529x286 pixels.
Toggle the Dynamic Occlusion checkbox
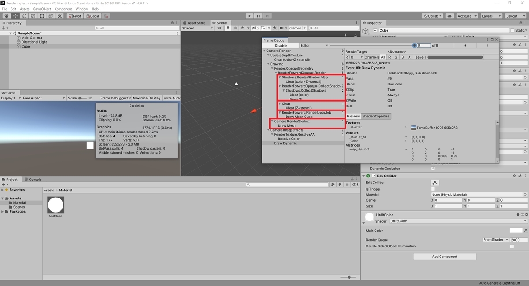tap(432, 169)
